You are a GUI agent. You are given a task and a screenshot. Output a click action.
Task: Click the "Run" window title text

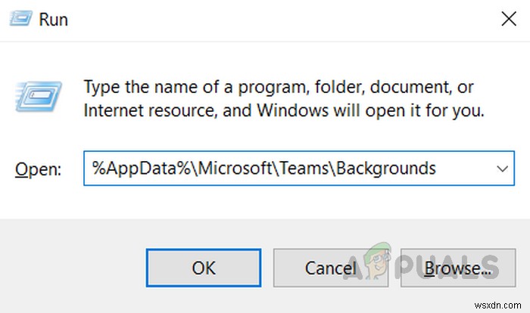pyautogui.click(x=54, y=20)
